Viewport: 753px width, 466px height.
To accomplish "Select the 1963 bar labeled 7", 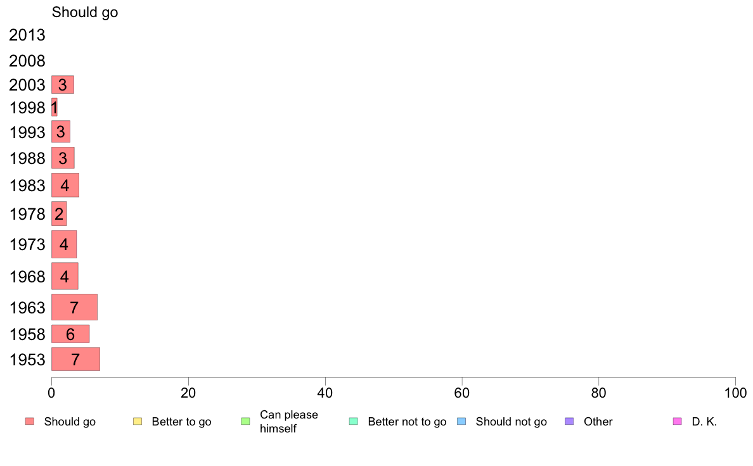I will [74, 307].
